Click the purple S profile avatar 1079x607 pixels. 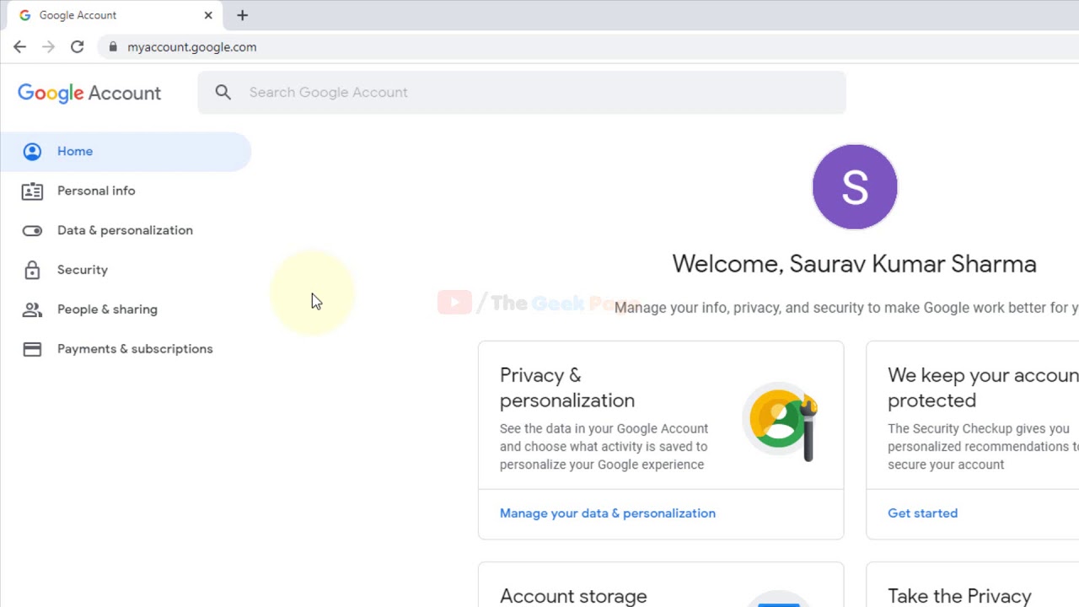coord(855,187)
